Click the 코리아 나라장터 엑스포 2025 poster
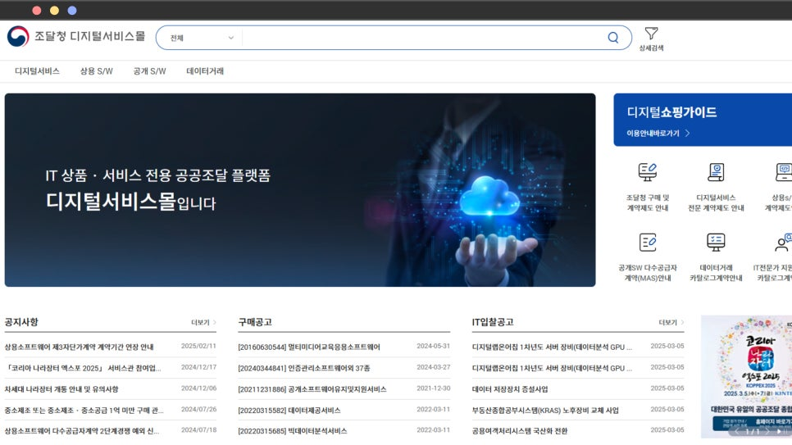The image size is (792, 445). pos(747,376)
